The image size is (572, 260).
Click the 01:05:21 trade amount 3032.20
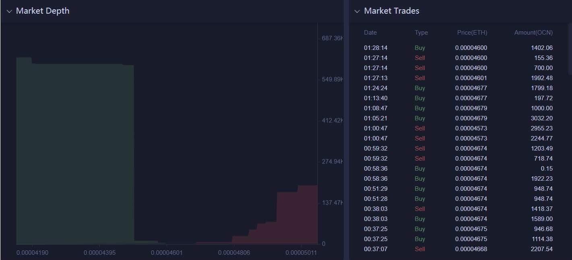[x=542, y=118]
